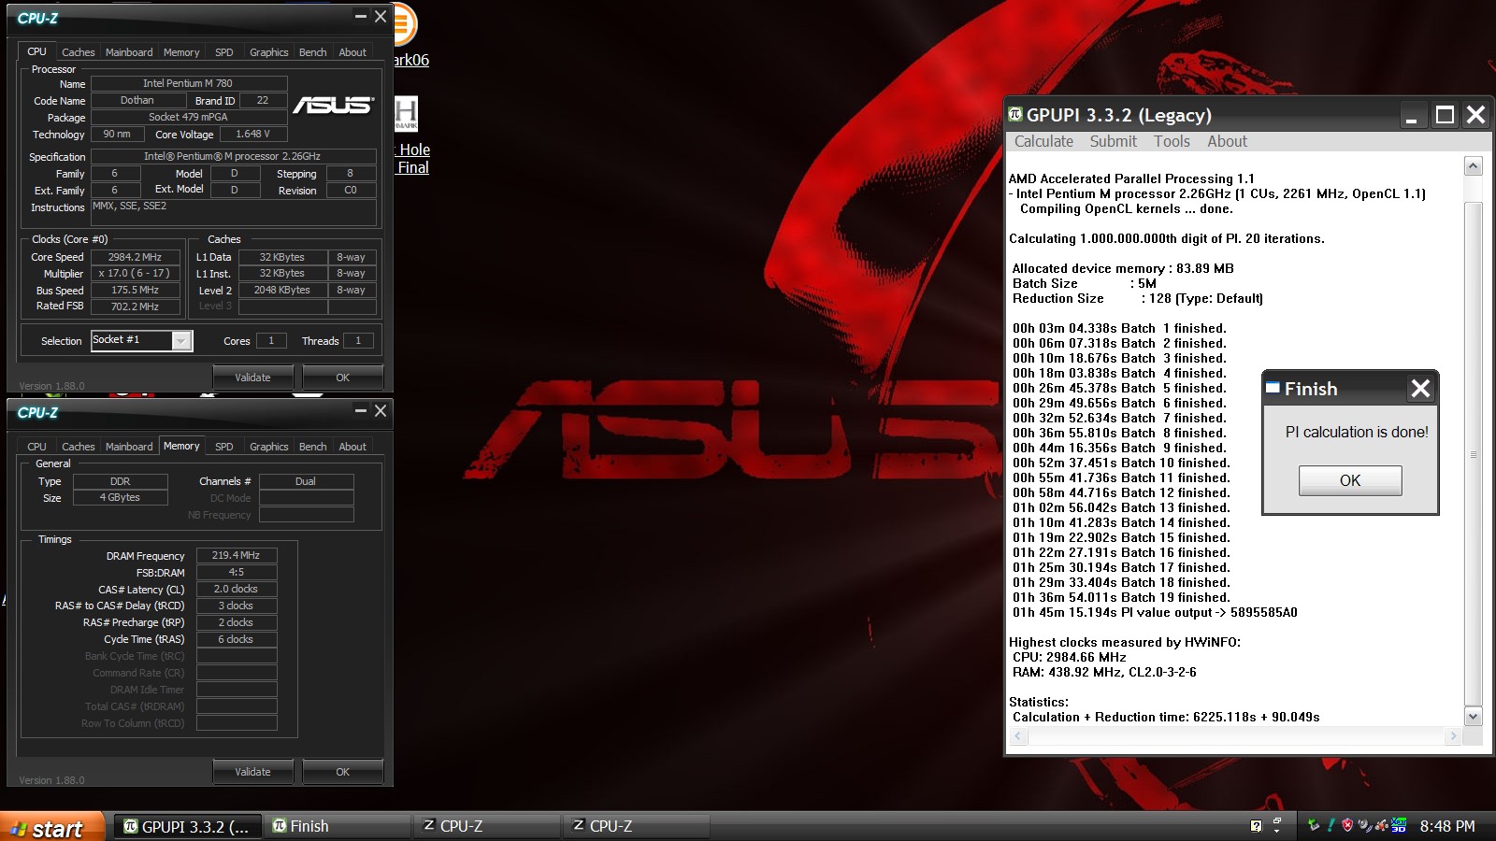Click the speaker volume tray icon

(x=1365, y=825)
